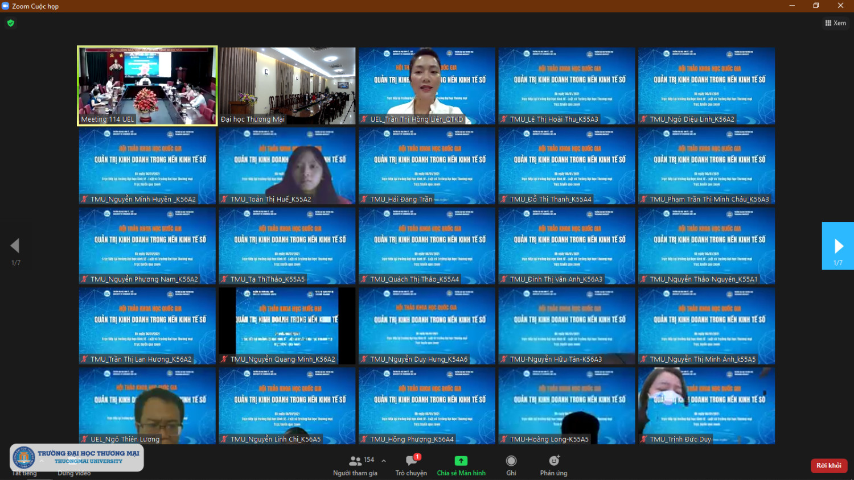Open the Participants panel (Người tham gia)
Image resolution: width=854 pixels, height=480 pixels.
[x=355, y=465]
